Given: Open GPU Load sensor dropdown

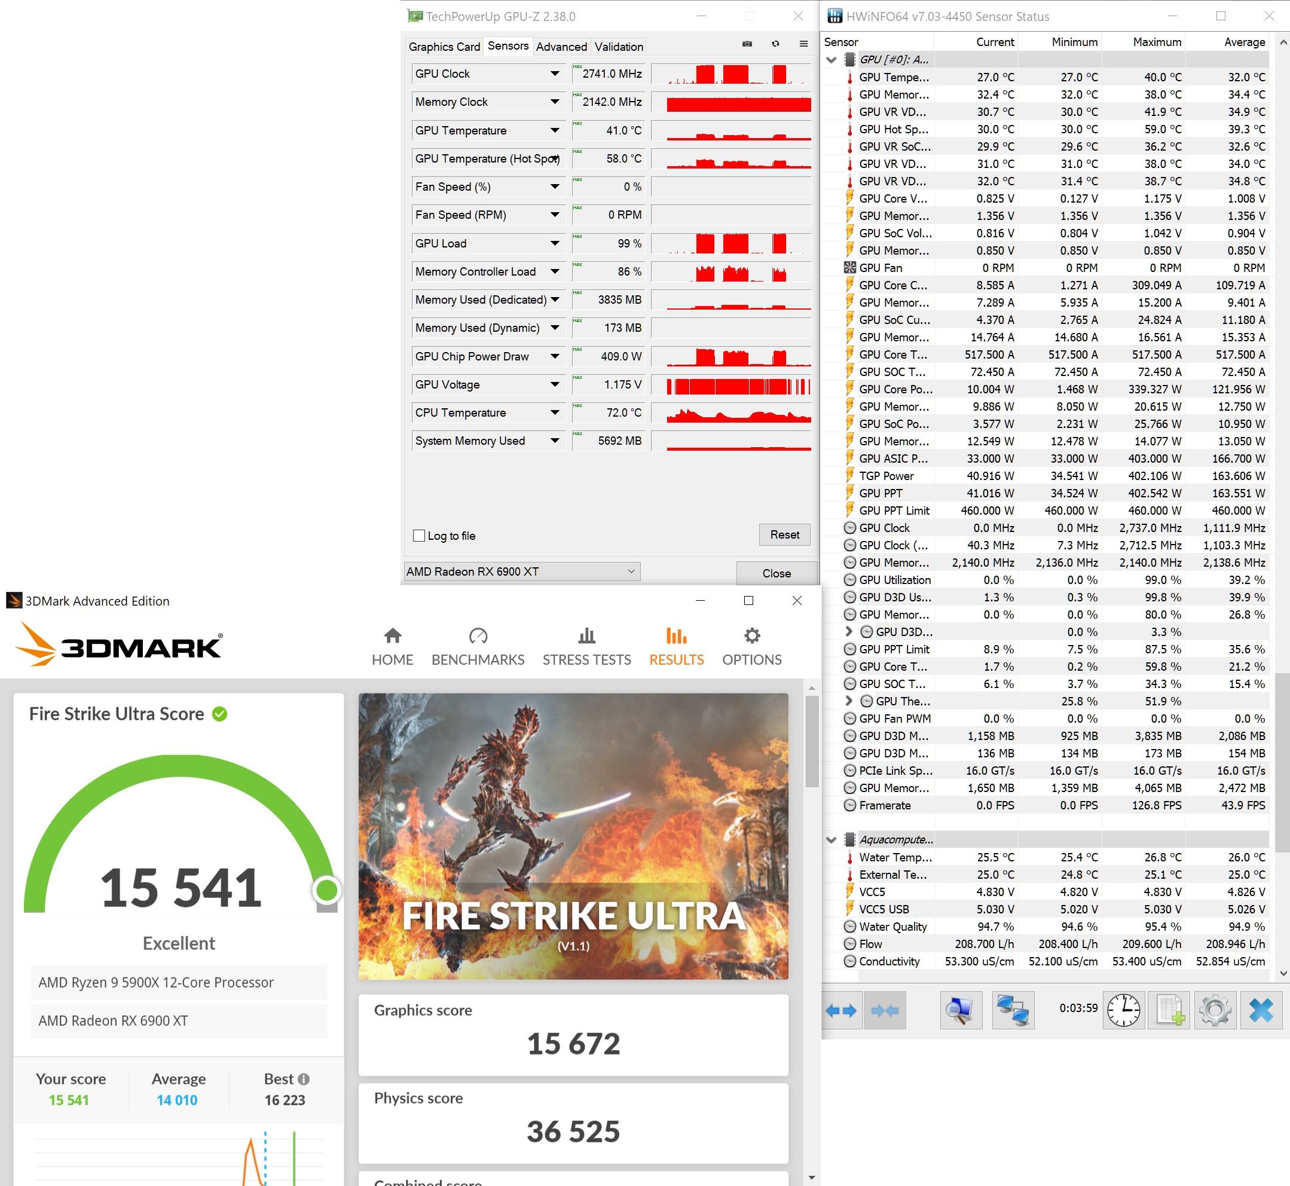Looking at the screenshot, I should [x=555, y=243].
